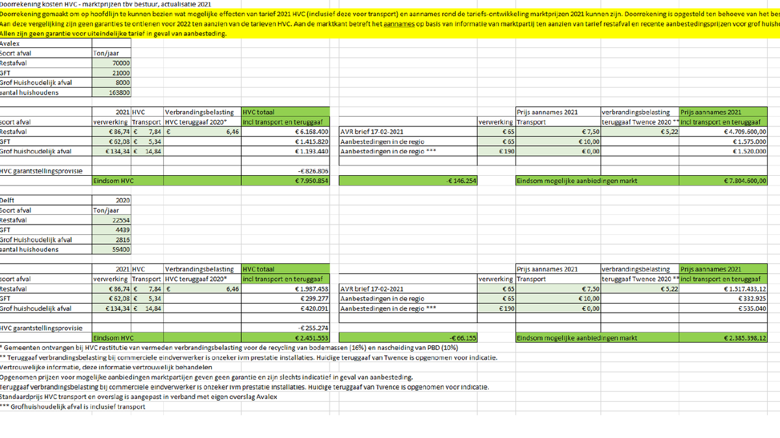Select the year cell "2020" beside Delft
The width and height of the screenshot is (780, 438).
pyautogui.click(x=112, y=201)
